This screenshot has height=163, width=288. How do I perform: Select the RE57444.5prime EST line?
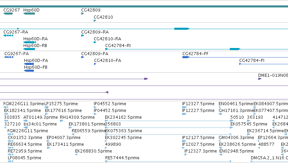pyautogui.click(x=168, y=161)
